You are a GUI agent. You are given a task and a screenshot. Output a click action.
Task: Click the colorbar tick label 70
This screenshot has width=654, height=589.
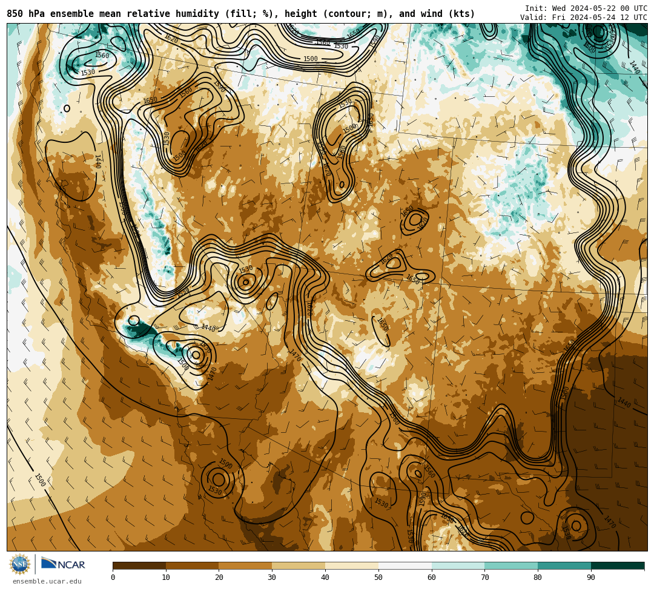484,577
